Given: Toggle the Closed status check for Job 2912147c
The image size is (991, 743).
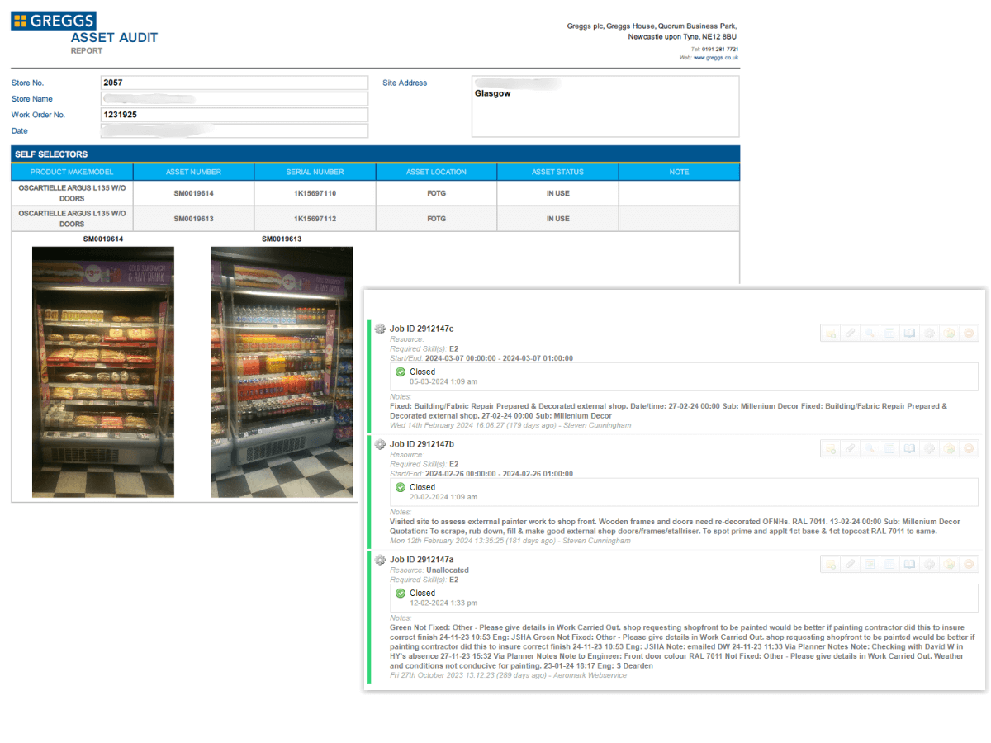Looking at the screenshot, I should coord(402,371).
